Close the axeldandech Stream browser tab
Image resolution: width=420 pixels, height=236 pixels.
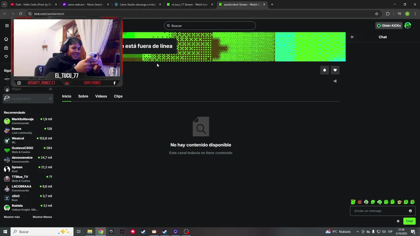[264, 5]
